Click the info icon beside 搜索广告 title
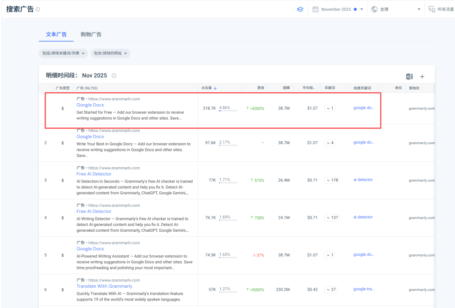 [x=38, y=9]
